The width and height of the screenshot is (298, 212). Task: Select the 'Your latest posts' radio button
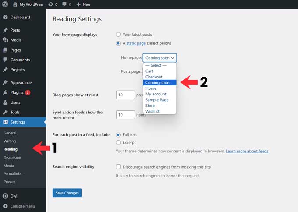pos(118,34)
